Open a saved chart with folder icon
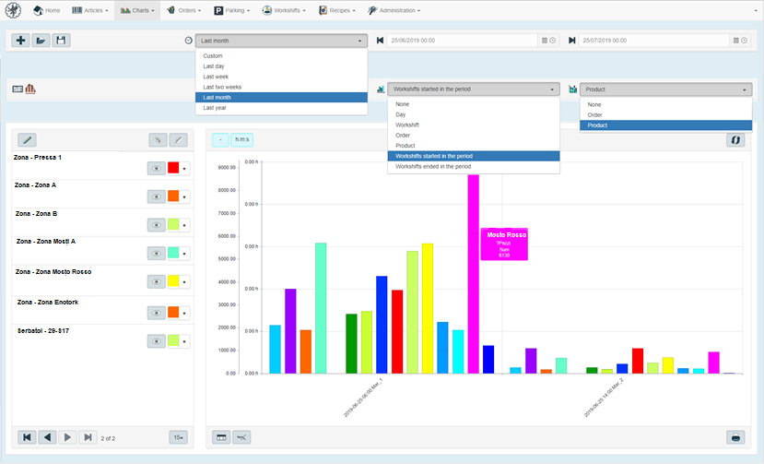Viewport: 764px width, 464px height. click(41, 40)
